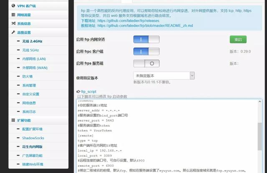Click the green 重启 button
Viewport: 267px width, 173px height.
click(238, 40)
